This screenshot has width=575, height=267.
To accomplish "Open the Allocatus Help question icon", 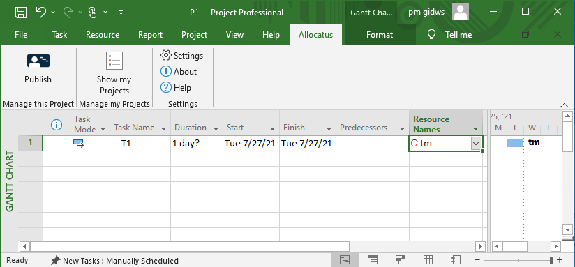I will (x=166, y=88).
